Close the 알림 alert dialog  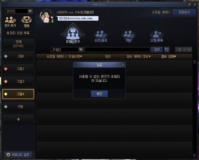pyautogui.click(x=123, y=65)
